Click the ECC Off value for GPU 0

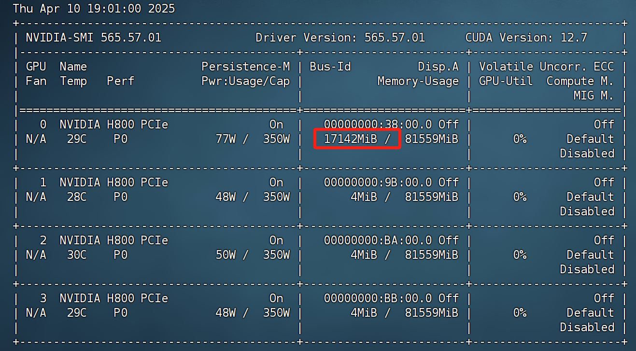(604, 125)
